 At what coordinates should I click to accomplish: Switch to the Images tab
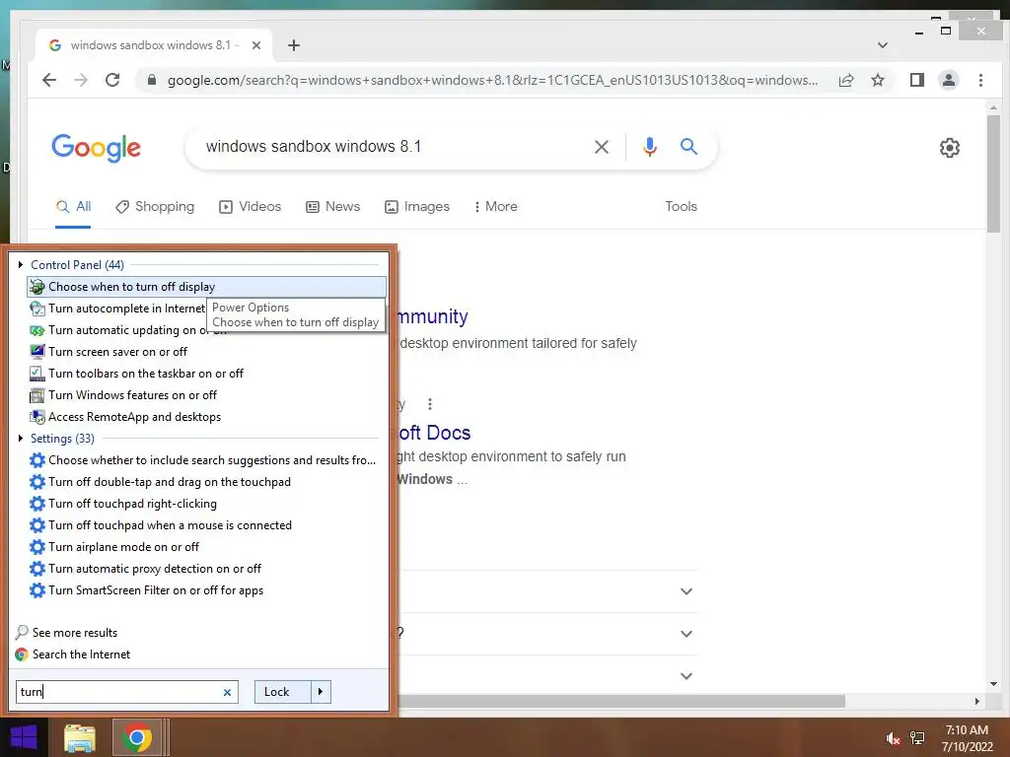pyautogui.click(x=417, y=207)
